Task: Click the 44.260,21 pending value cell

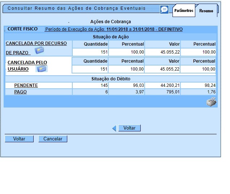Action: (162, 85)
